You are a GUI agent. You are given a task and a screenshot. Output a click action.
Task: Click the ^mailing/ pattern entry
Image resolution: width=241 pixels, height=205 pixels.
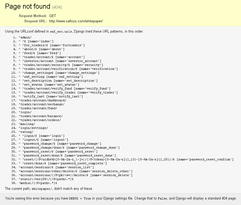[27, 124]
